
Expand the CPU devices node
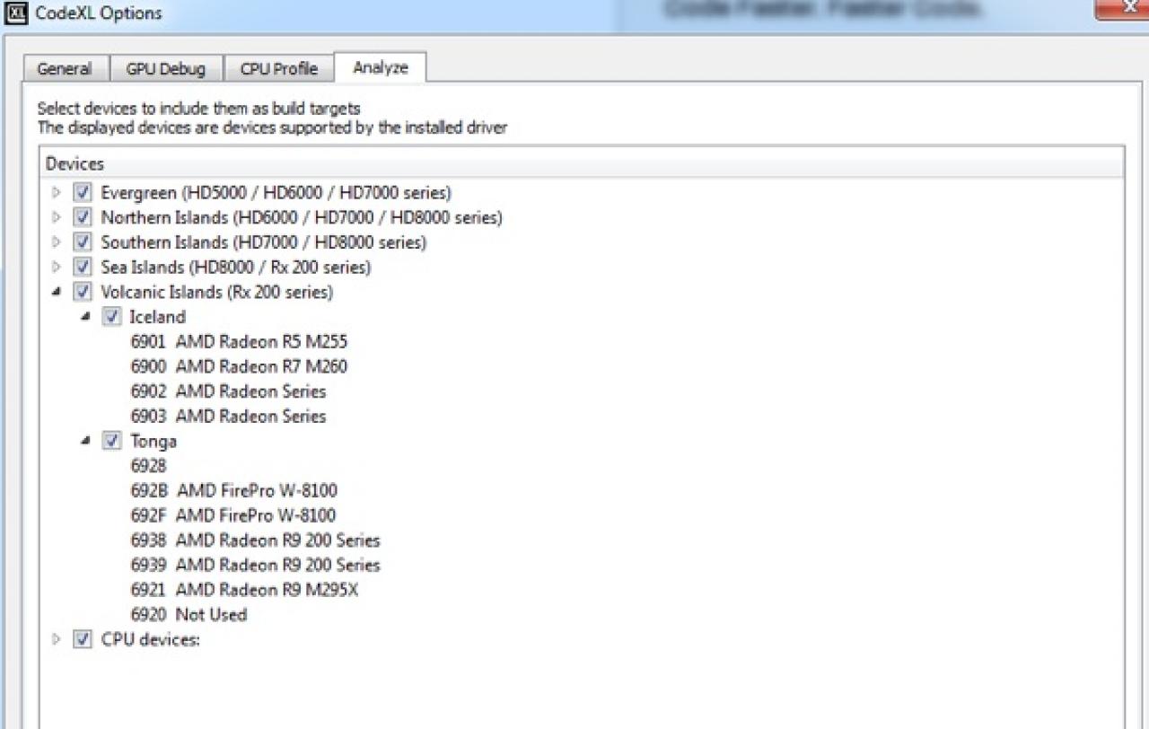coord(57,639)
